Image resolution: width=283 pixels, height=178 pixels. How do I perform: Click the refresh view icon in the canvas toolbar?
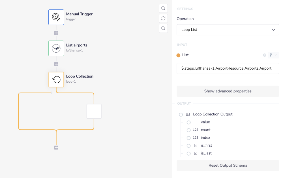pos(163,18)
